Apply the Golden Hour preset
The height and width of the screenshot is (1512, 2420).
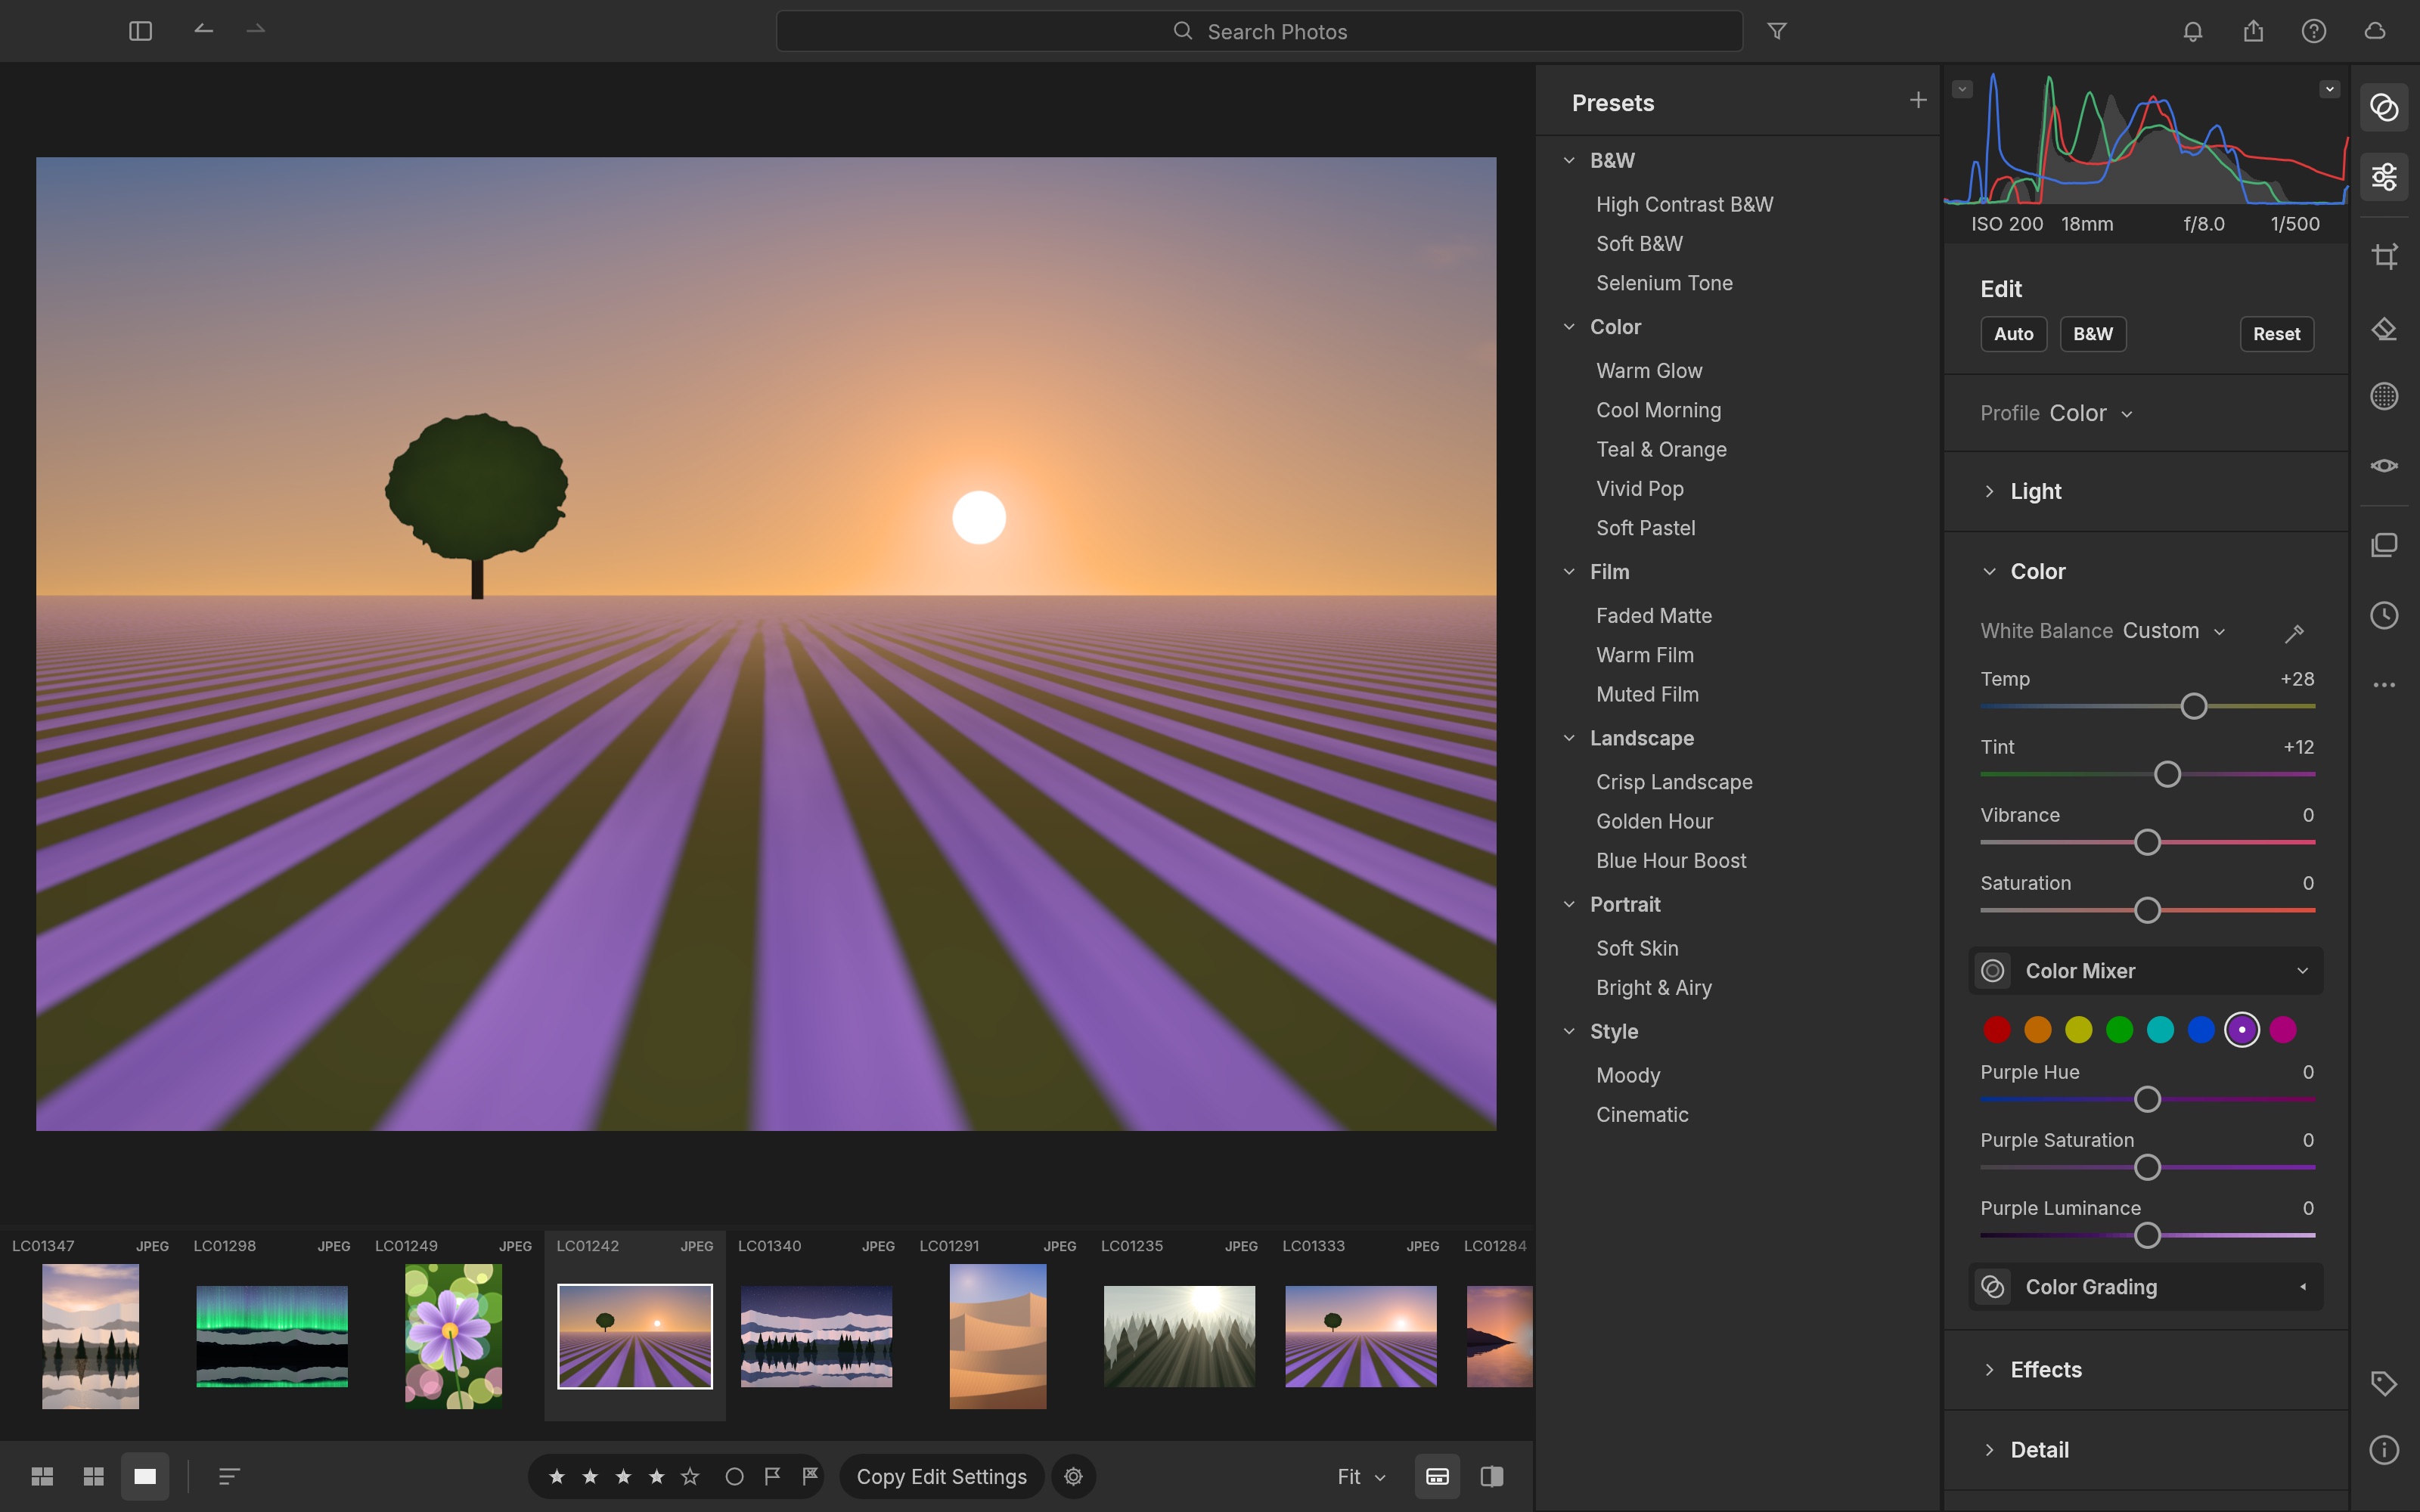coord(1654,821)
